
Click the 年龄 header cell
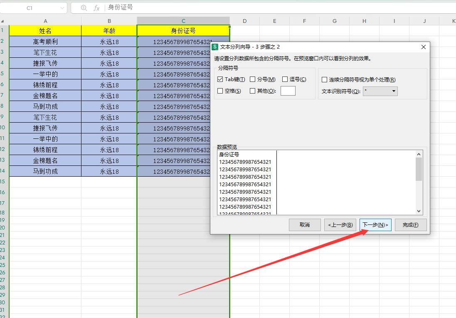pos(109,31)
